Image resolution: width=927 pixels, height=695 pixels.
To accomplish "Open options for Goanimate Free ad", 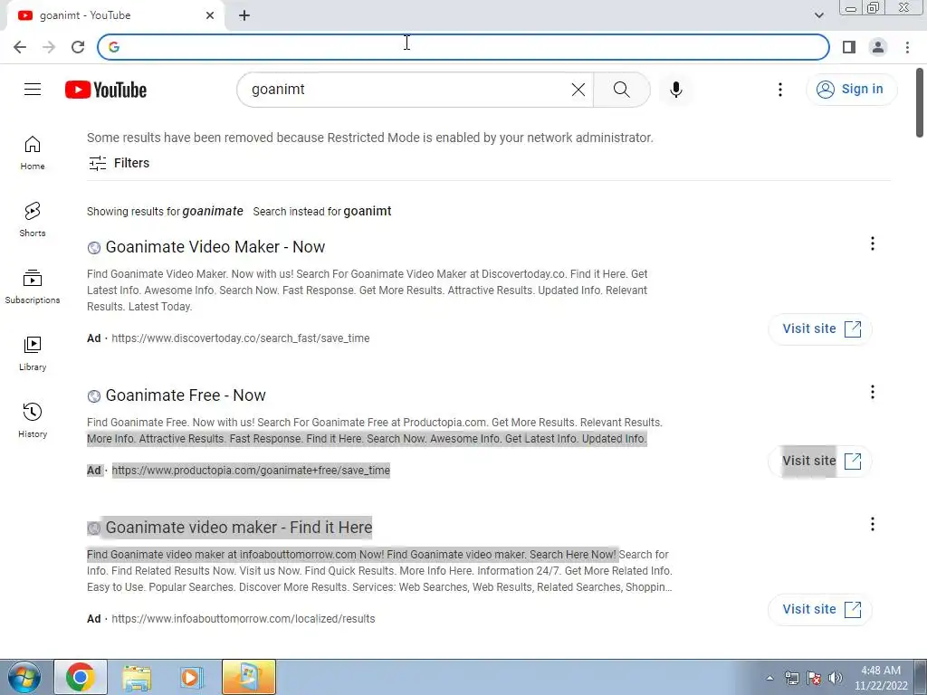I will tap(872, 392).
